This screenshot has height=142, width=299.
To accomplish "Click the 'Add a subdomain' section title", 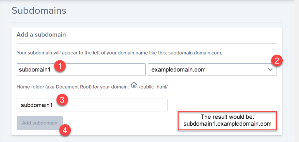I will click(41, 35).
